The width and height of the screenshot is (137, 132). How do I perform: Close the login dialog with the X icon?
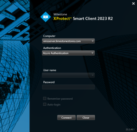133,3
